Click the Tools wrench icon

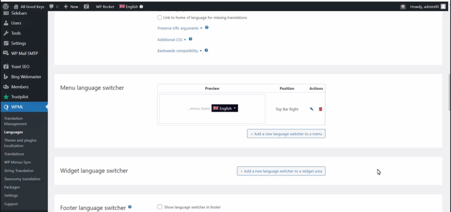click(x=6, y=33)
